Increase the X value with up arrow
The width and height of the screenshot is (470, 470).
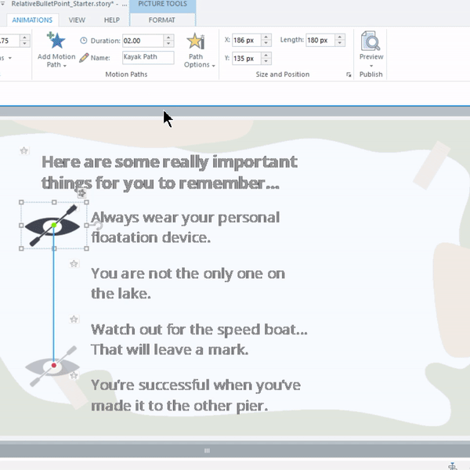[266, 37]
